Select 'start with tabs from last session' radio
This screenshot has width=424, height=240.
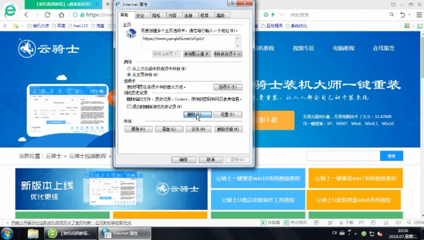click(x=129, y=69)
